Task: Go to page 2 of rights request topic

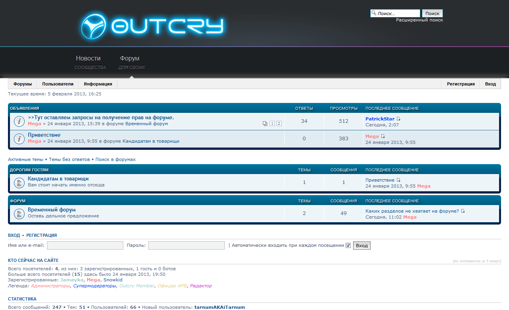Action: tap(279, 124)
